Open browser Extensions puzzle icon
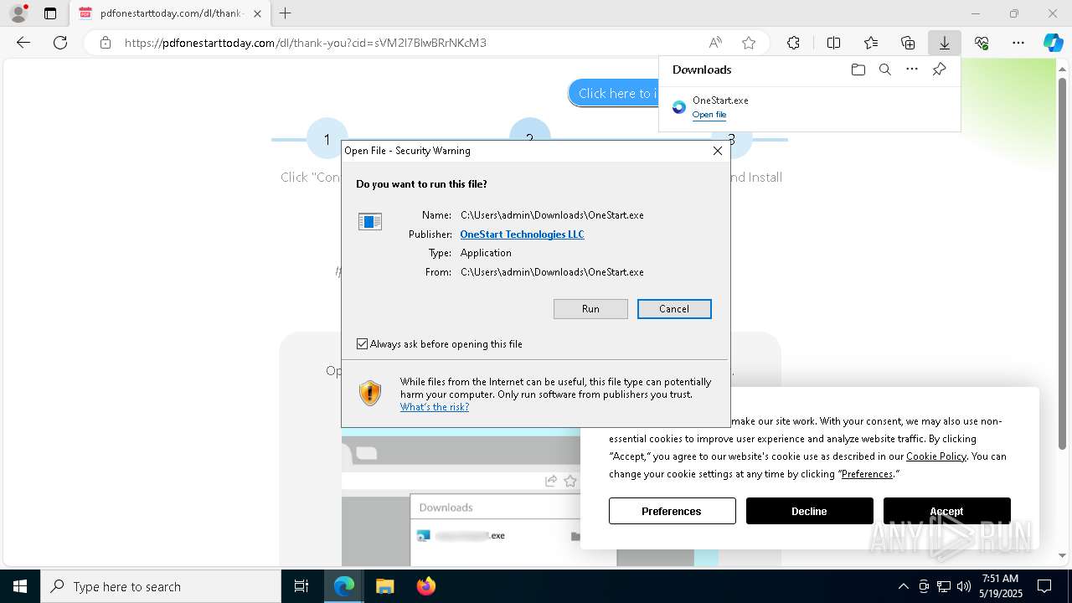This screenshot has height=603, width=1072. pyautogui.click(x=793, y=43)
